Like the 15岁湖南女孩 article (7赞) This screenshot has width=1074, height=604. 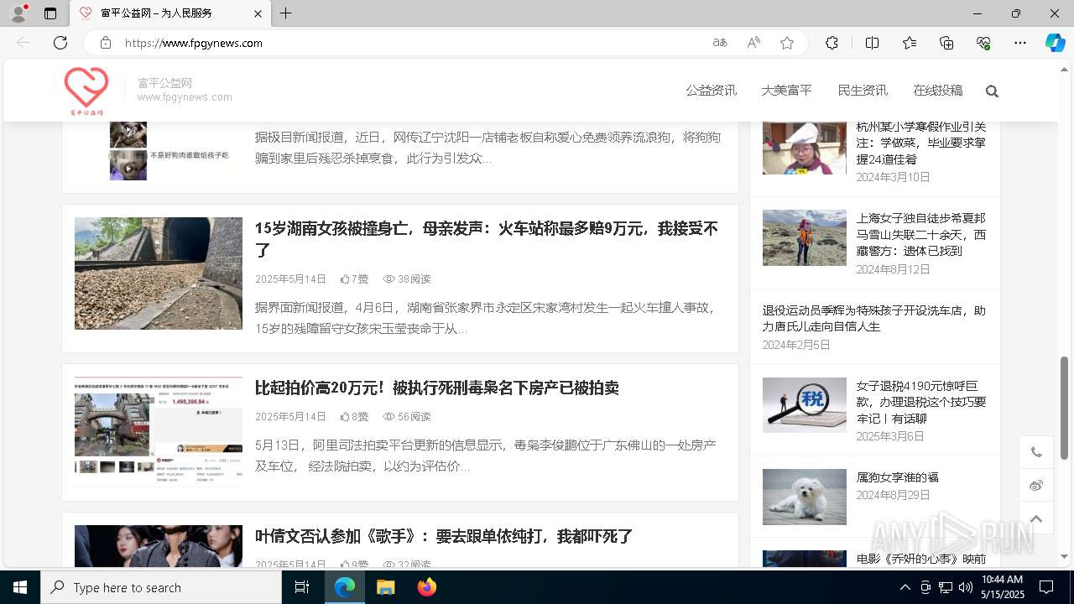coord(354,279)
